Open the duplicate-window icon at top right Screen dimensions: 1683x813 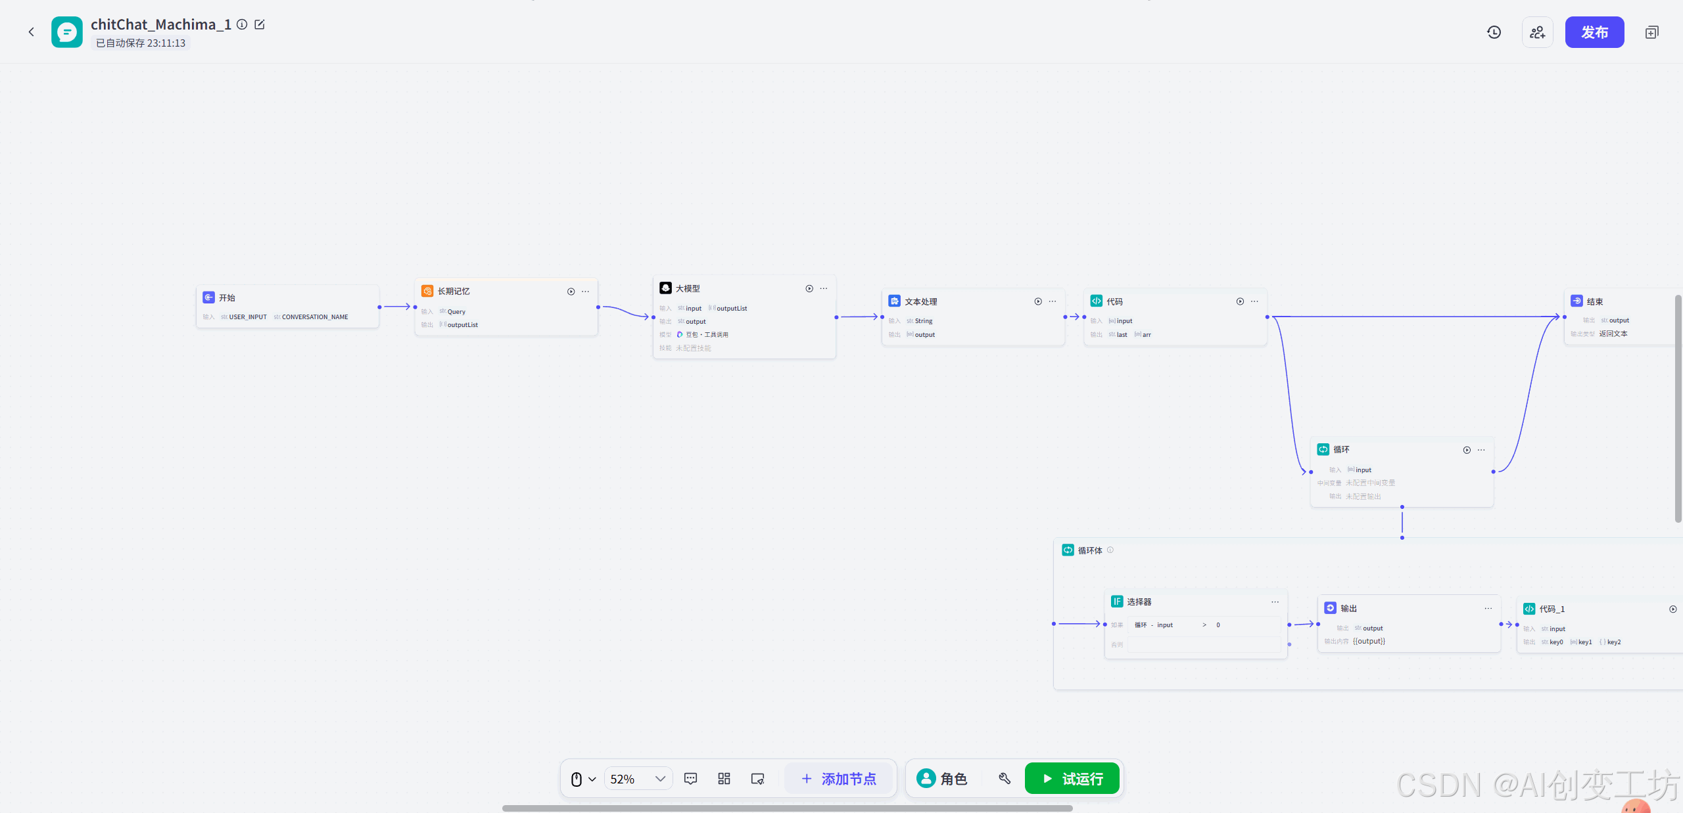(x=1651, y=32)
